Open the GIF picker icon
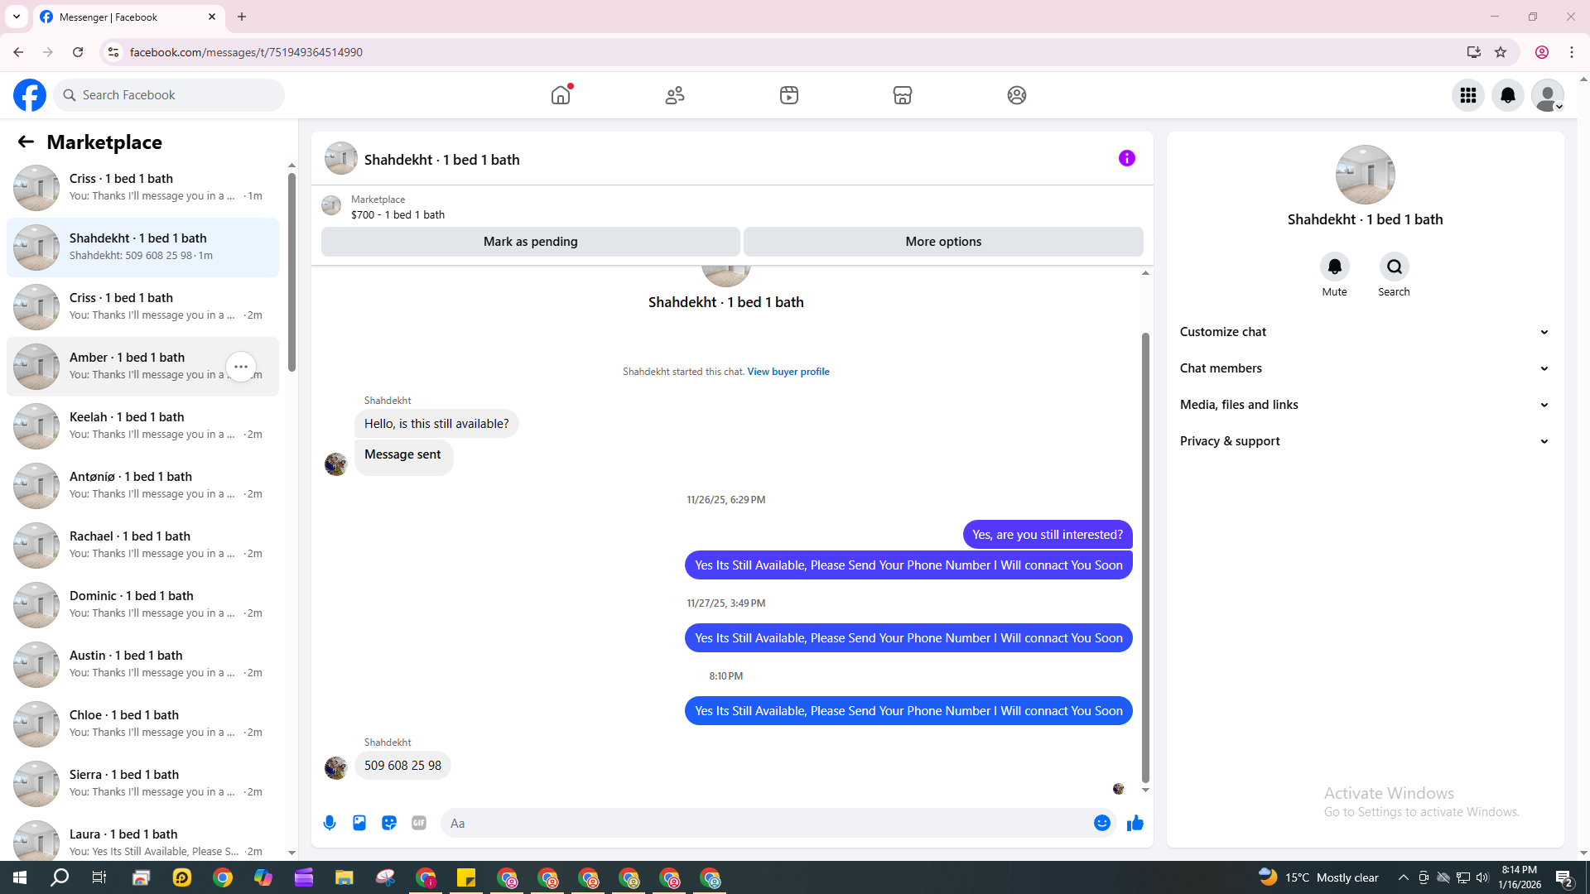 click(x=419, y=823)
